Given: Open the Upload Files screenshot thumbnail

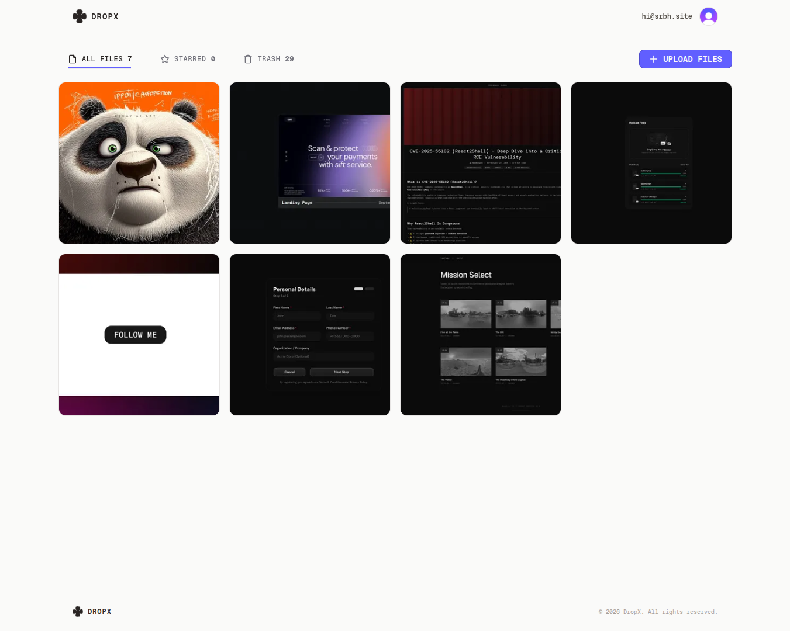Looking at the screenshot, I should [651, 163].
